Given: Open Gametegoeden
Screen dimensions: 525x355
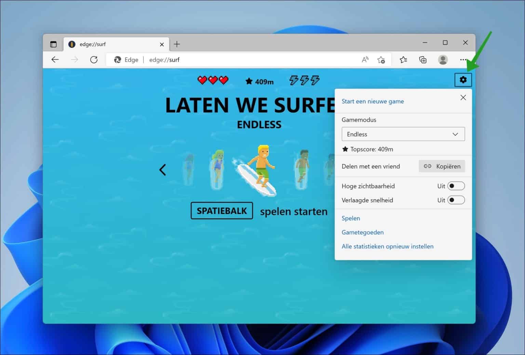Looking at the screenshot, I should tap(363, 232).
